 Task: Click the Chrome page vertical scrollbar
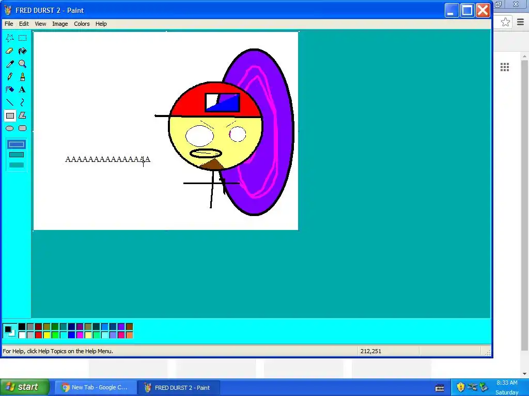(x=524, y=205)
